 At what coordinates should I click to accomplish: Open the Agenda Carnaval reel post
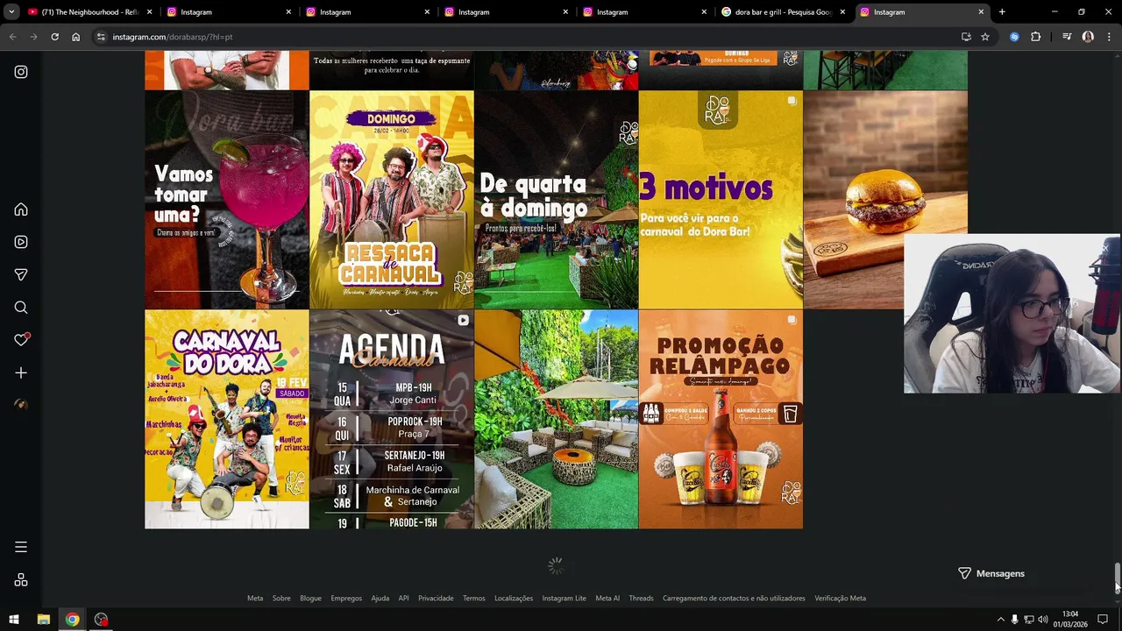click(391, 419)
